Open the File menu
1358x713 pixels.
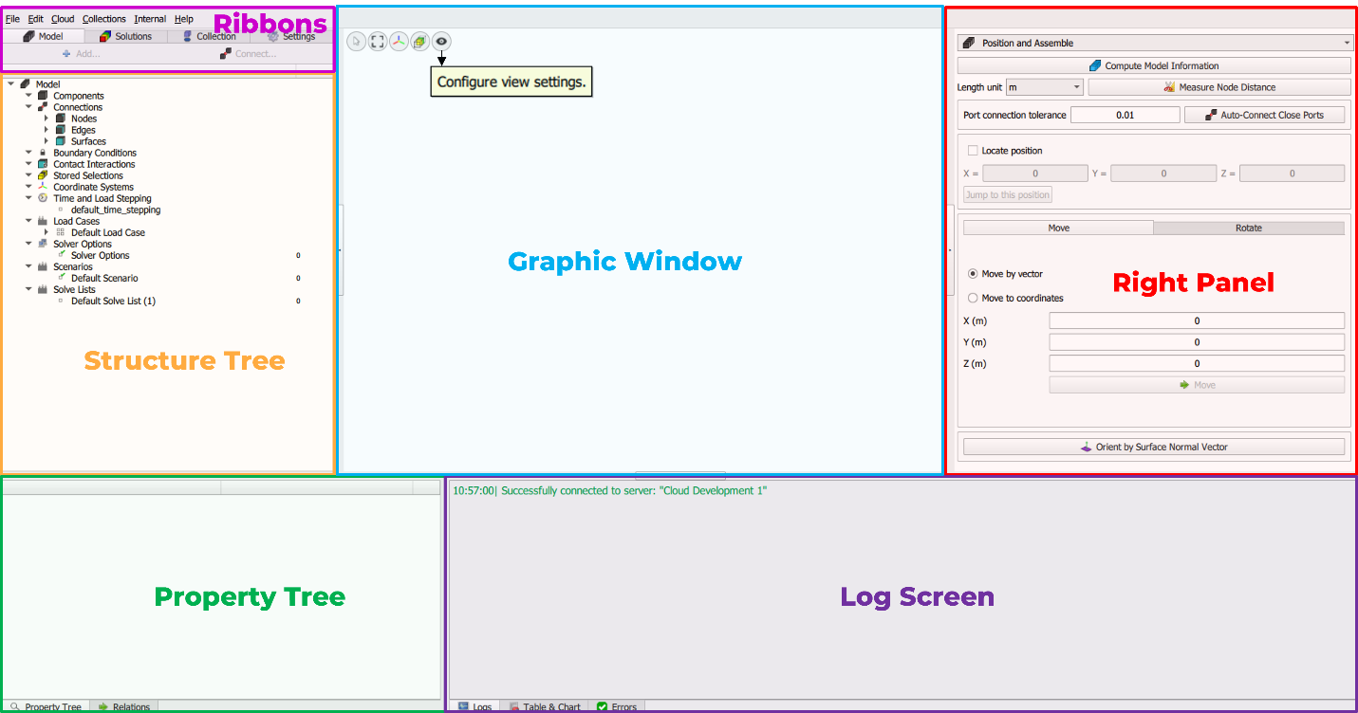click(x=12, y=19)
